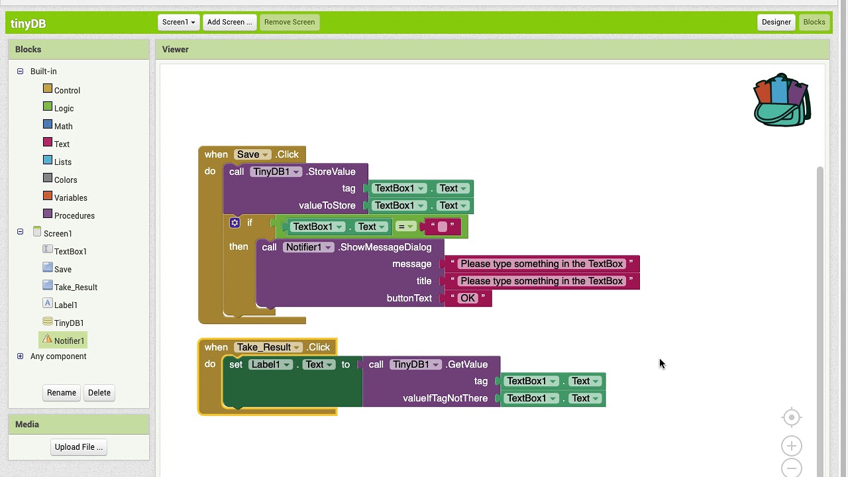Expand the Any component node
This screenshot has width=848, height=477.
20,356
